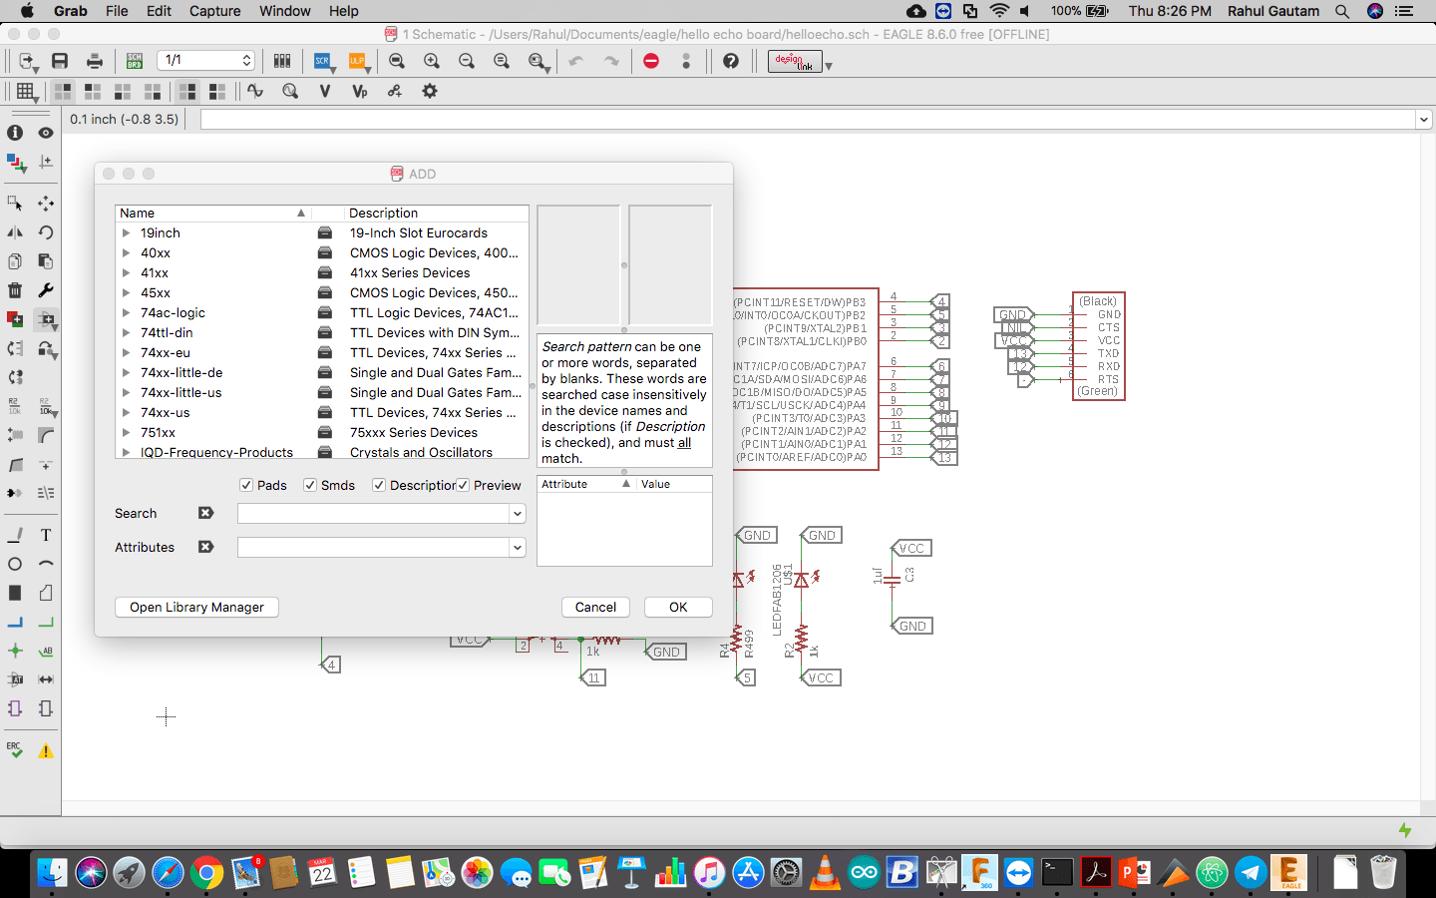Click the OK button in ADD dialog
The image size is (1436, 898).
point(678,607)
